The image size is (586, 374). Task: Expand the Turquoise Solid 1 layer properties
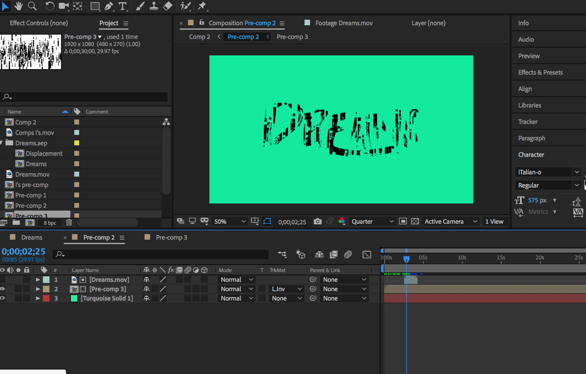click(x=38, y=298)
